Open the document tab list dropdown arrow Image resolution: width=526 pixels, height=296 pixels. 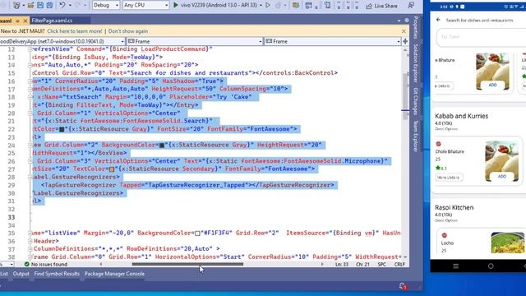coord(399,21)
